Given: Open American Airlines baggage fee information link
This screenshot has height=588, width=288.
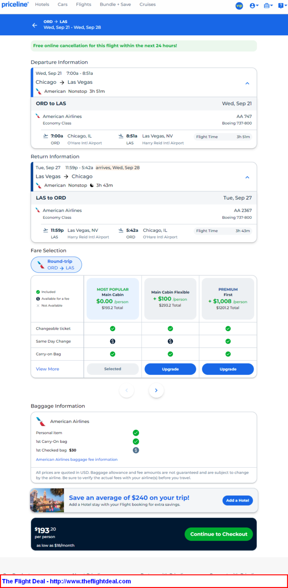Looking at the screenshot, I should click(77, 459).
